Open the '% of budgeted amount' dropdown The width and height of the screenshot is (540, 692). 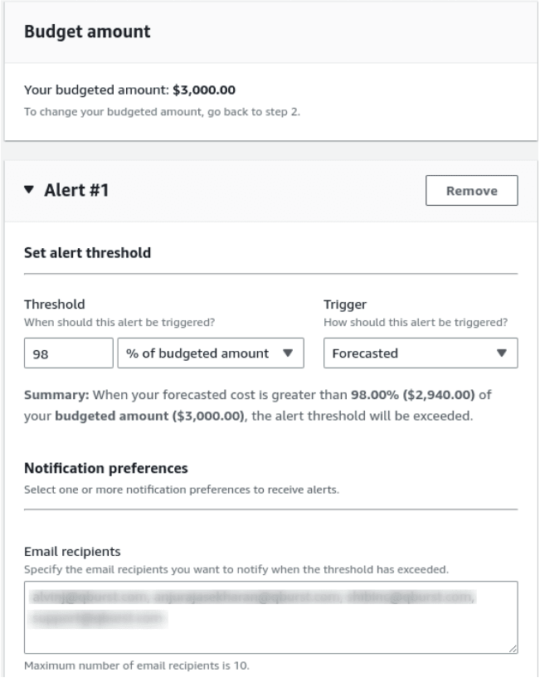coord(212,353)
